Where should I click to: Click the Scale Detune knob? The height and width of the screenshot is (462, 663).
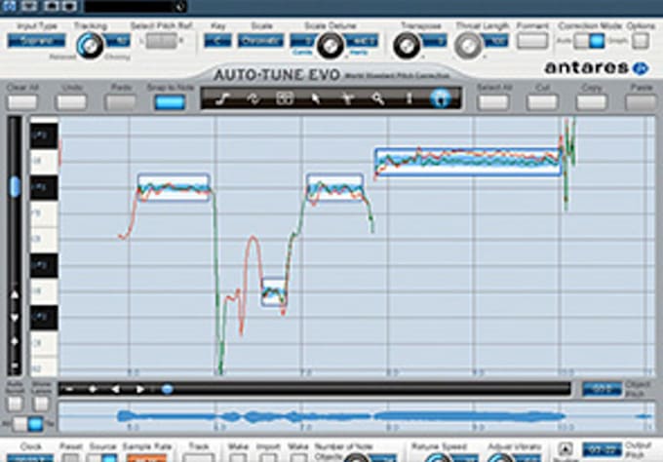[331, 46]
